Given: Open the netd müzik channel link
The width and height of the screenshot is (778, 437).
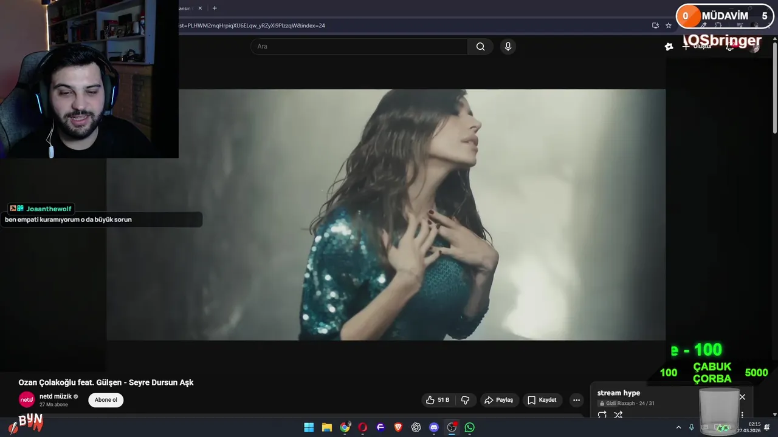Looking at the screenshot, I should 55,396.
